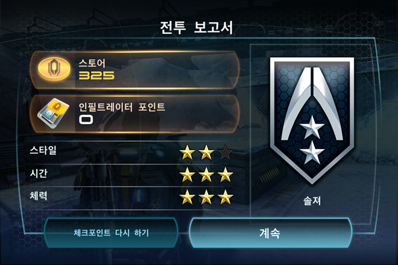Click the gold 스토어 credits coin icon
398x265 pixels.
(x=54, y=69)
